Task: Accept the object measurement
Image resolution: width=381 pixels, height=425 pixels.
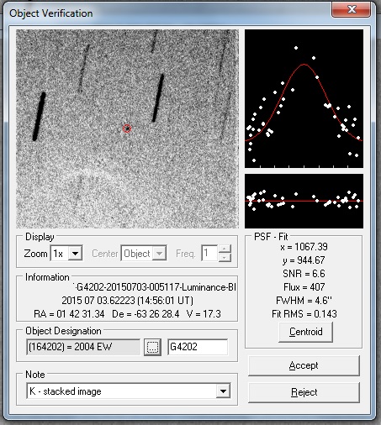Action: [x=304, y=365]
